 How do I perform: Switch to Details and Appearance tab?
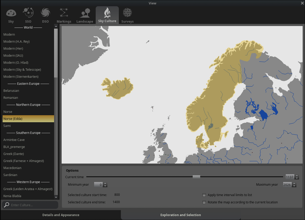pos(61,215)
